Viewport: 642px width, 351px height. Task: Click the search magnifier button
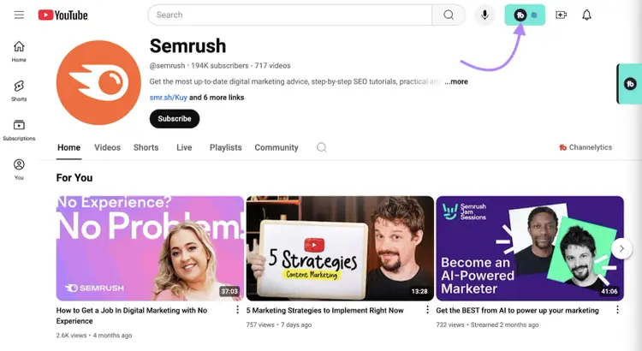(x=449, y=15)
